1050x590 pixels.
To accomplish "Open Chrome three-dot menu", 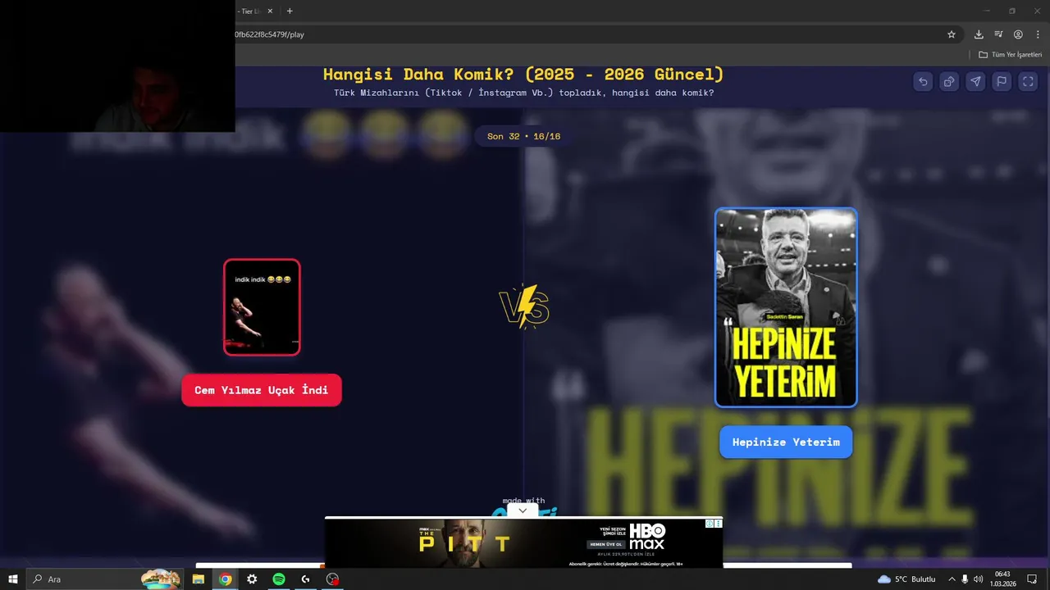I will pos(1038,34).
